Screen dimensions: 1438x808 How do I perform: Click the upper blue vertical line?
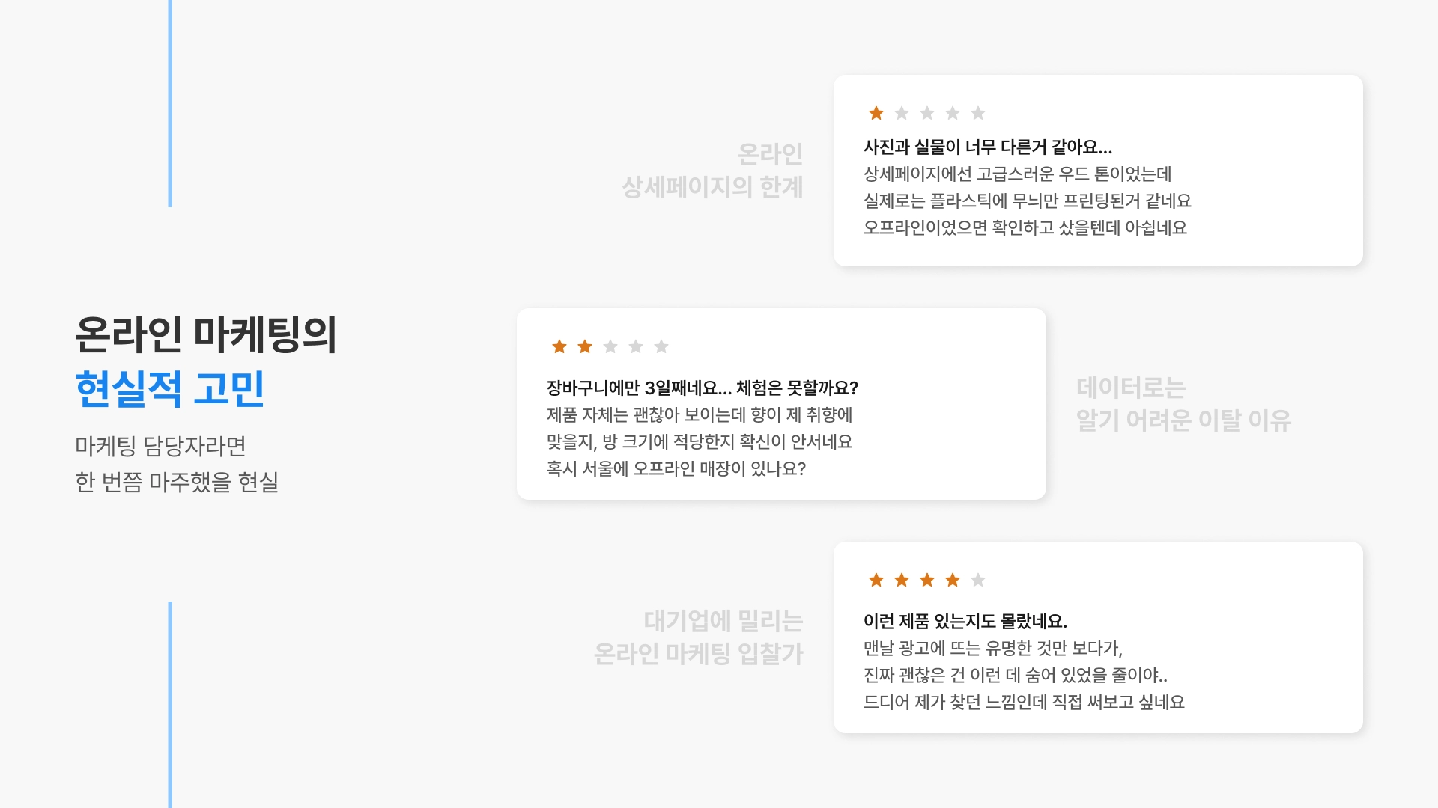(170, 105)
